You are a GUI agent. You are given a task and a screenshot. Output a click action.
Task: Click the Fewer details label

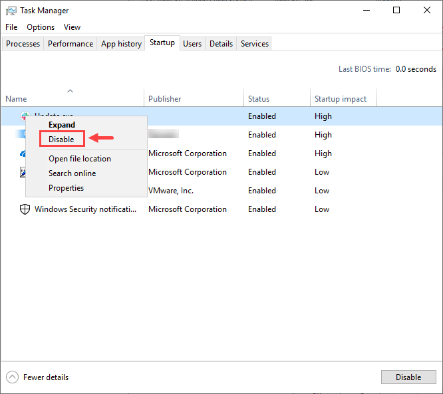[x=46, y=377]
